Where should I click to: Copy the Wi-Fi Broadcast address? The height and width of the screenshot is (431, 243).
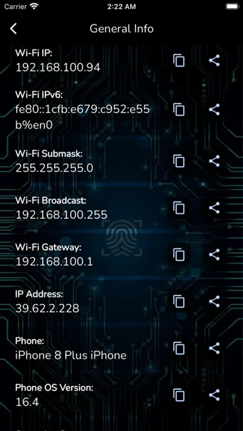(179, 208)
